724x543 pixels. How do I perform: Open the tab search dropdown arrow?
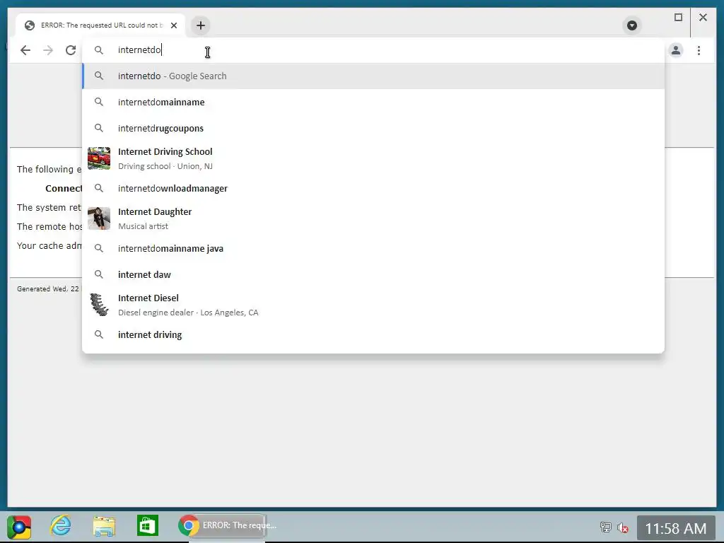pyautogui.click(x=631, y=25)
